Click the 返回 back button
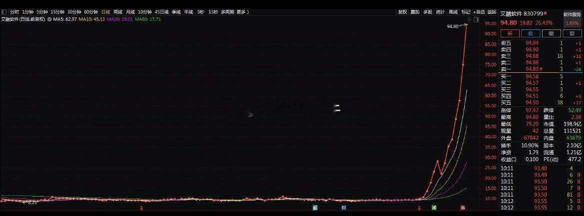Screen dimensions: 584x216 coord(492,12)
